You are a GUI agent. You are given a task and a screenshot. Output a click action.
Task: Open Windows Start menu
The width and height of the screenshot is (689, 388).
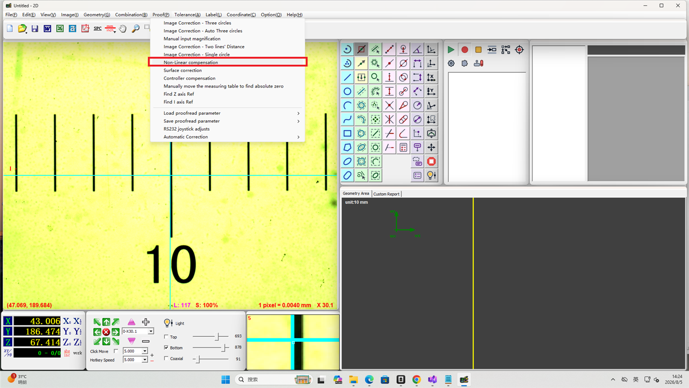225,380
